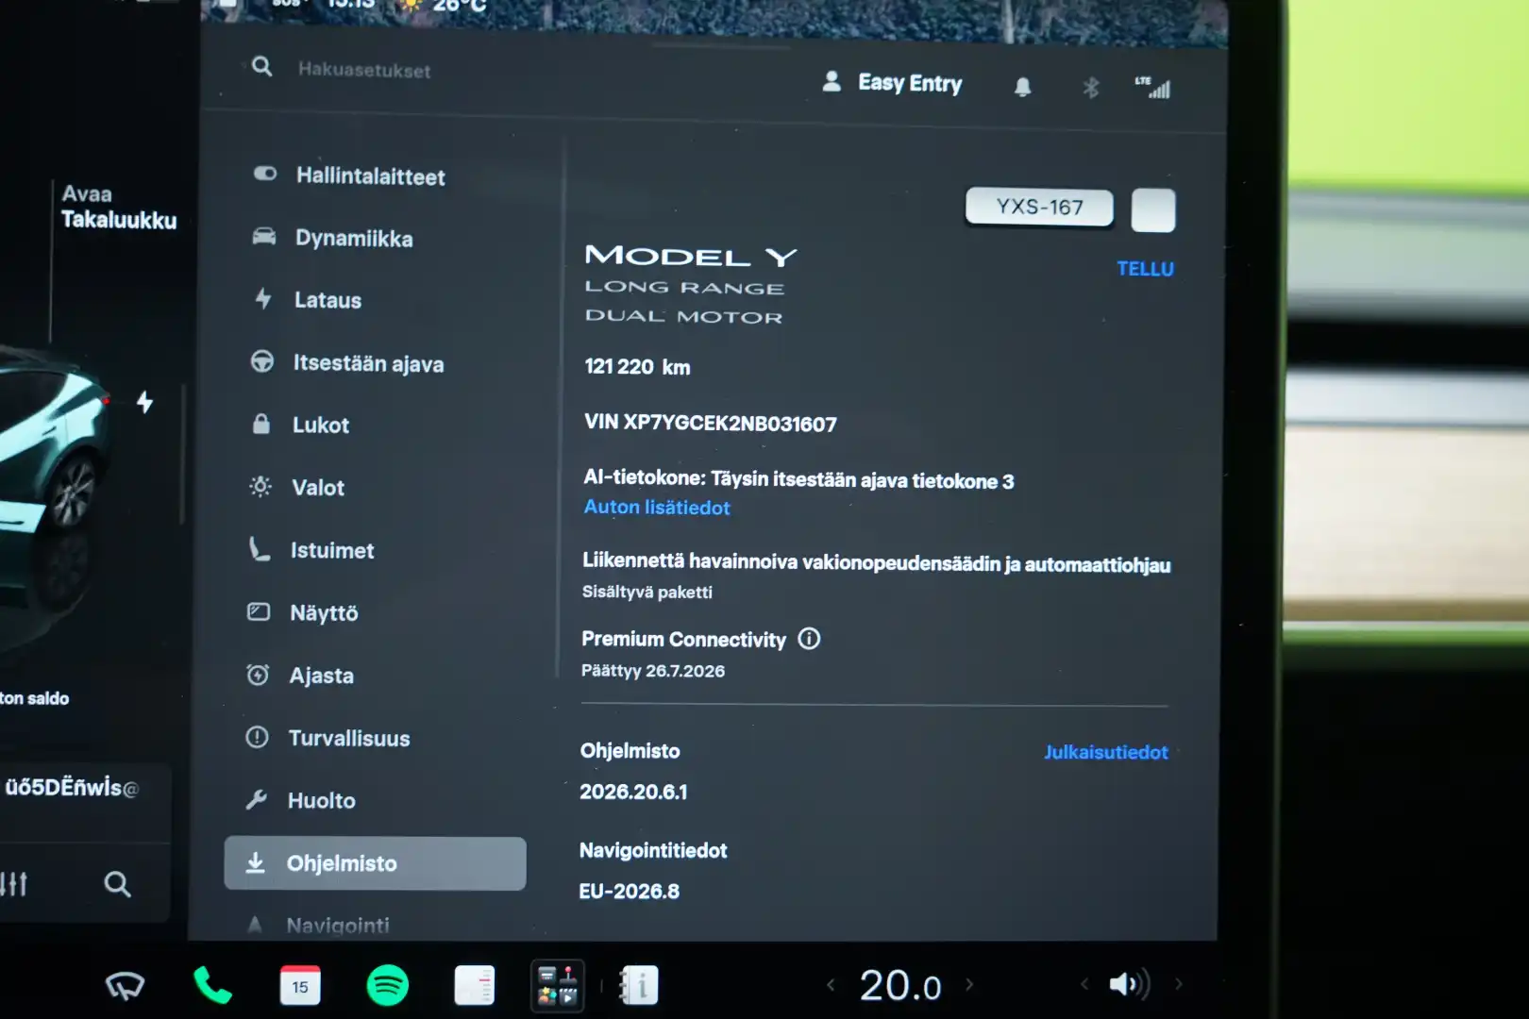Decrease temperature with the left arrow
Image resolution: width=1529 pixels, height=1019 pixels.
(x=831, y=985)
